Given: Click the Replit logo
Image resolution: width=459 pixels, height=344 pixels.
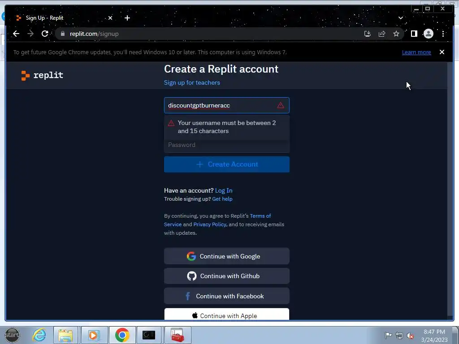Looking at the screenshot, I should (43, 75).
